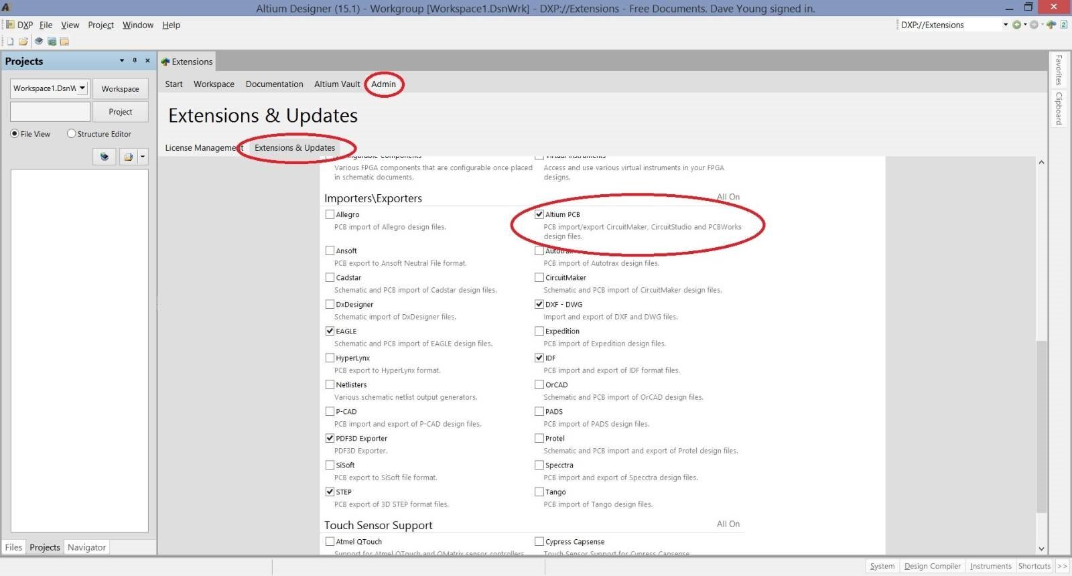Click the empty project name field
1072x576 pixels.
point(50,112)
